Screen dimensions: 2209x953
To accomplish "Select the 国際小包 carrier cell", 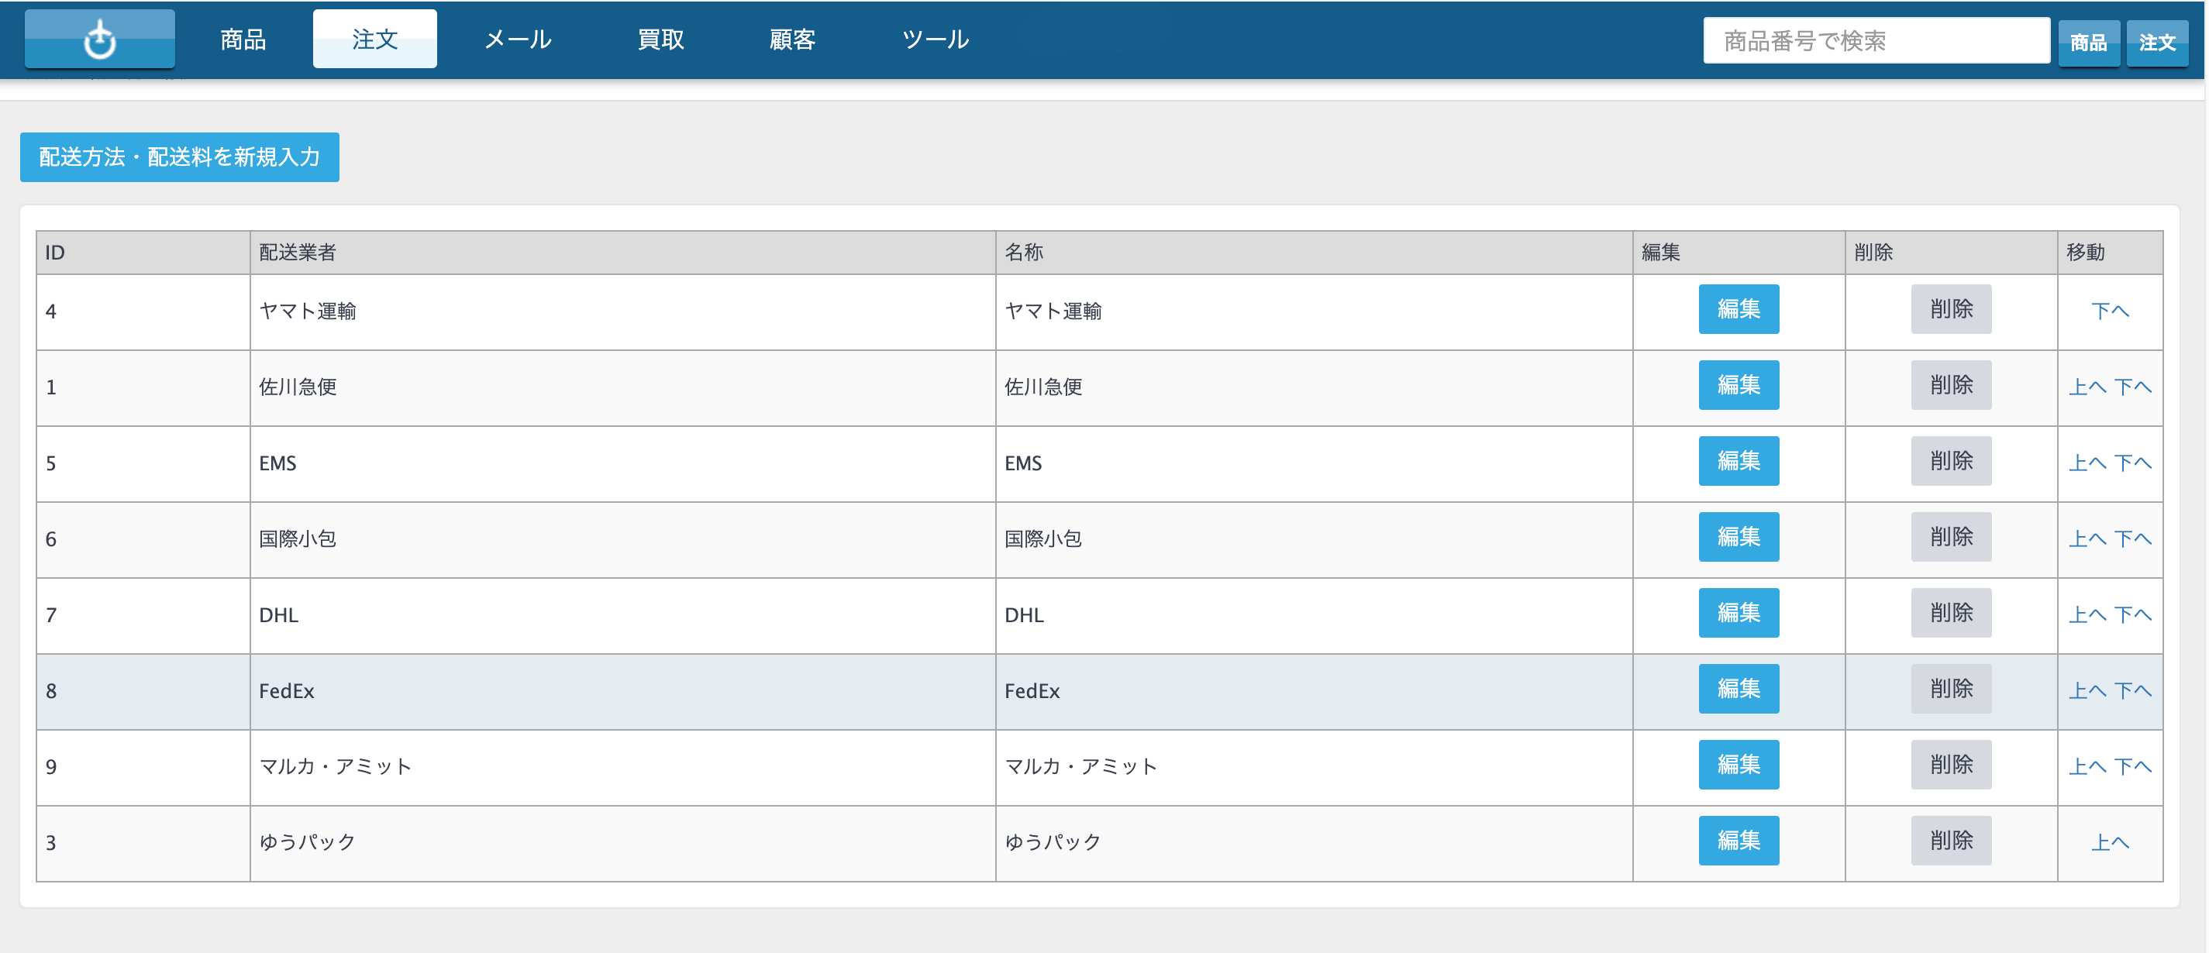I will coord(622,540).
